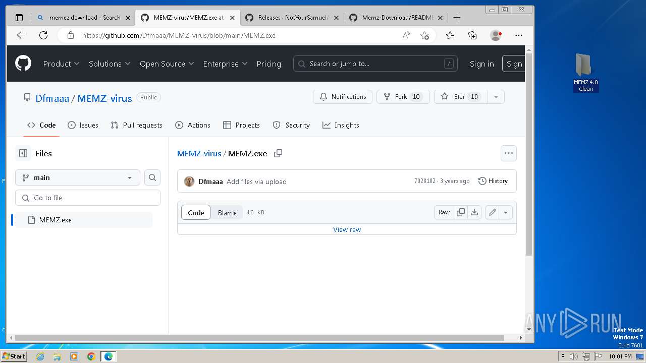Open the Projects tab

point(241,125)
